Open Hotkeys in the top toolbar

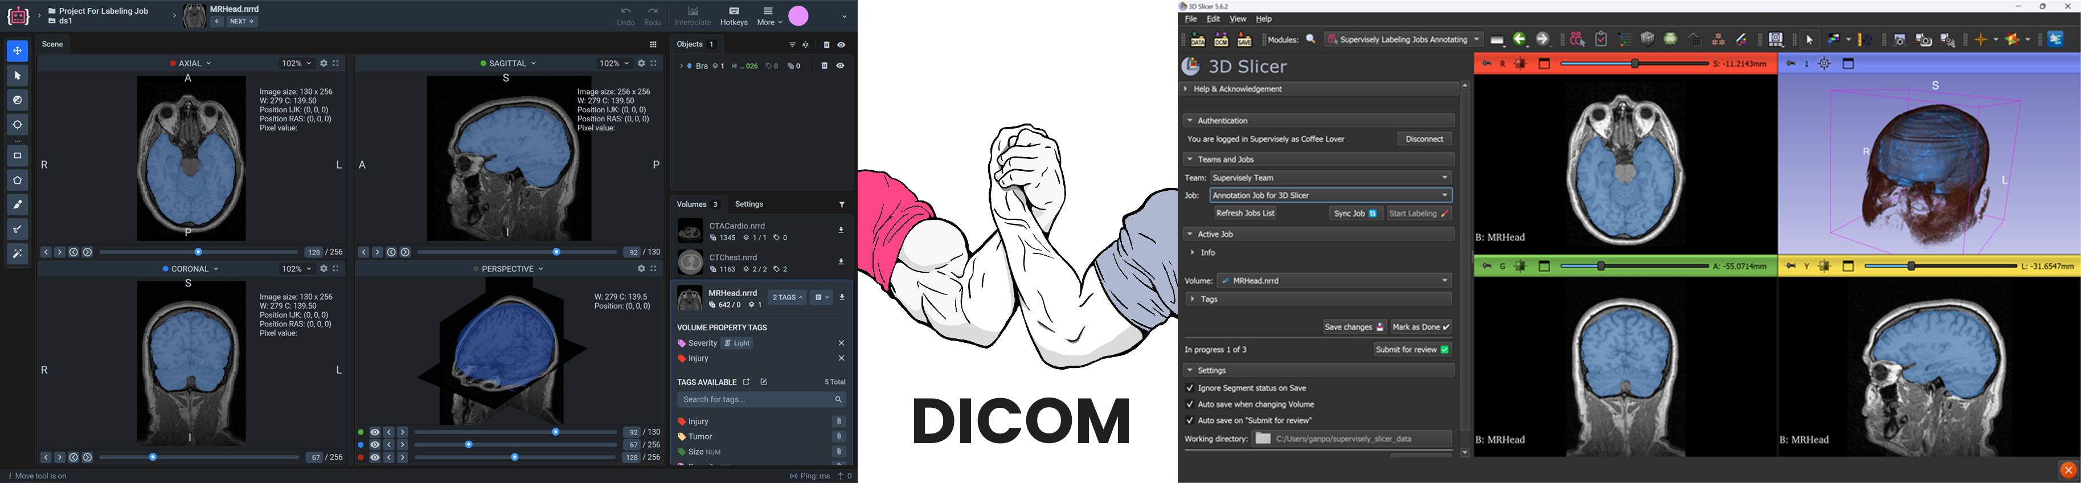point(734,16)
